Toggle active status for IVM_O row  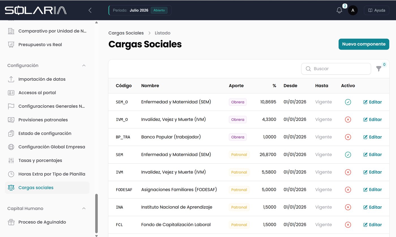click(x=348, y=119)
